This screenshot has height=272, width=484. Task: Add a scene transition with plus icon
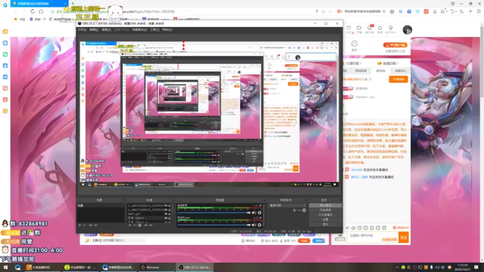294,210
